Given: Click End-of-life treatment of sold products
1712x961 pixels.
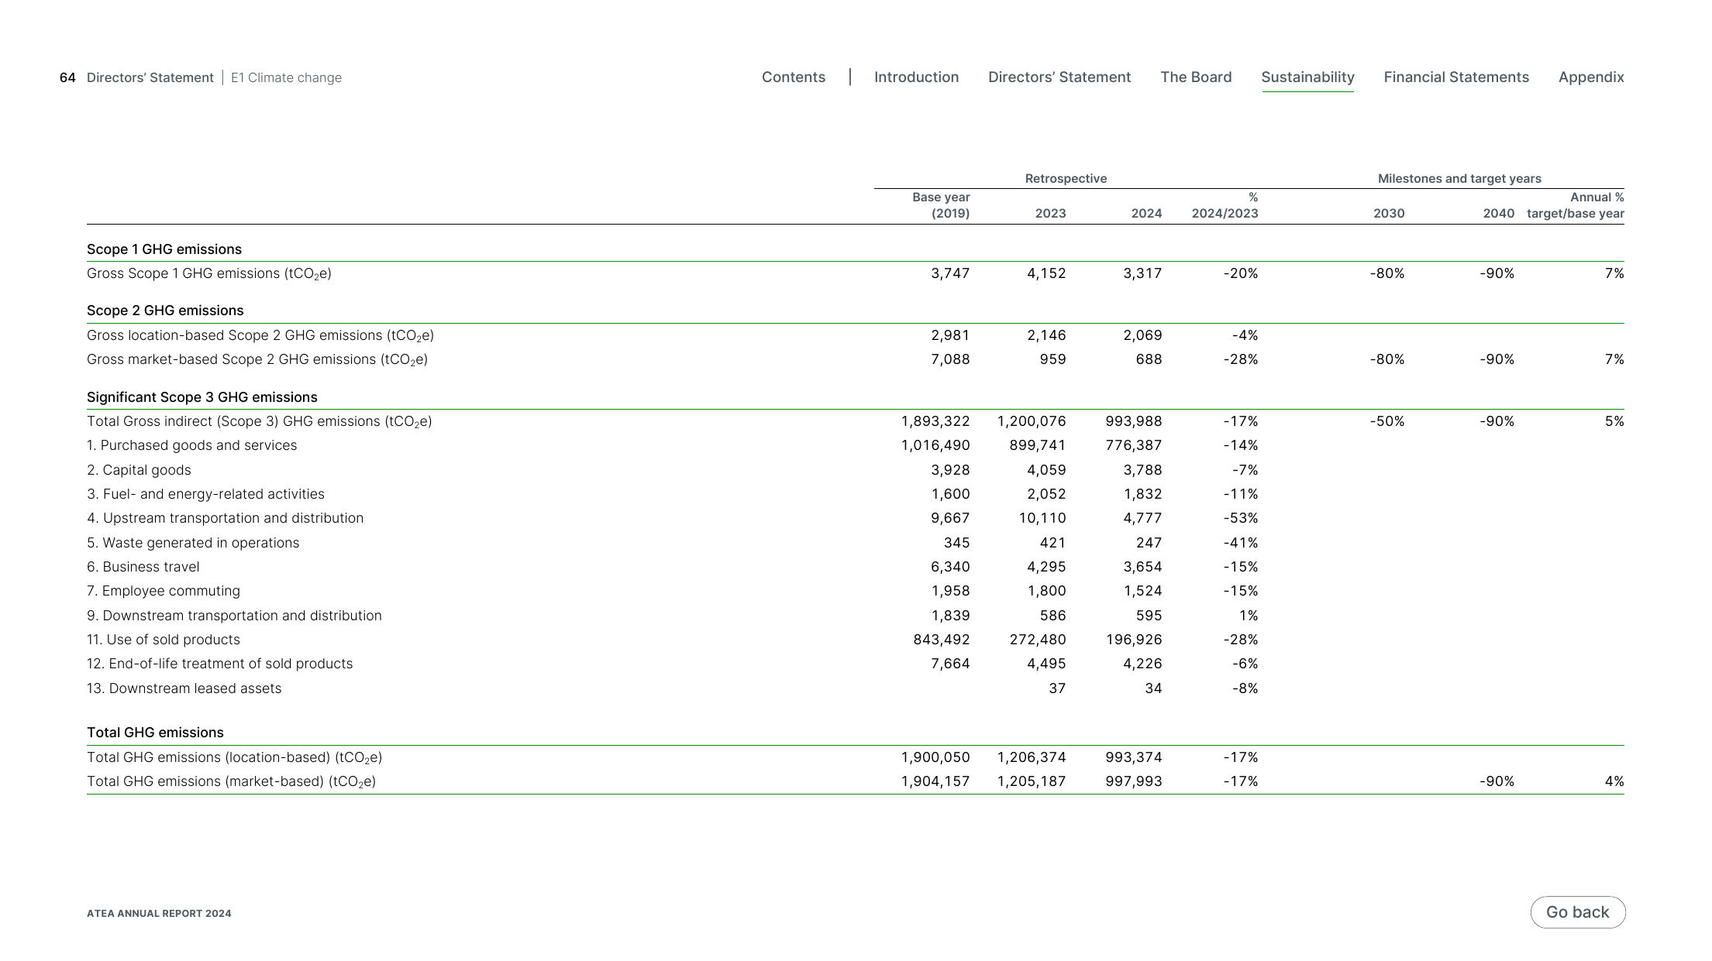Looking at the screenshot, I should point(219,664).
